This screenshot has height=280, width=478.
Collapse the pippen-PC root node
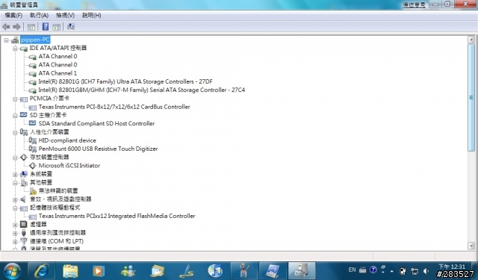pyautogui.click(x=6, y=40)
